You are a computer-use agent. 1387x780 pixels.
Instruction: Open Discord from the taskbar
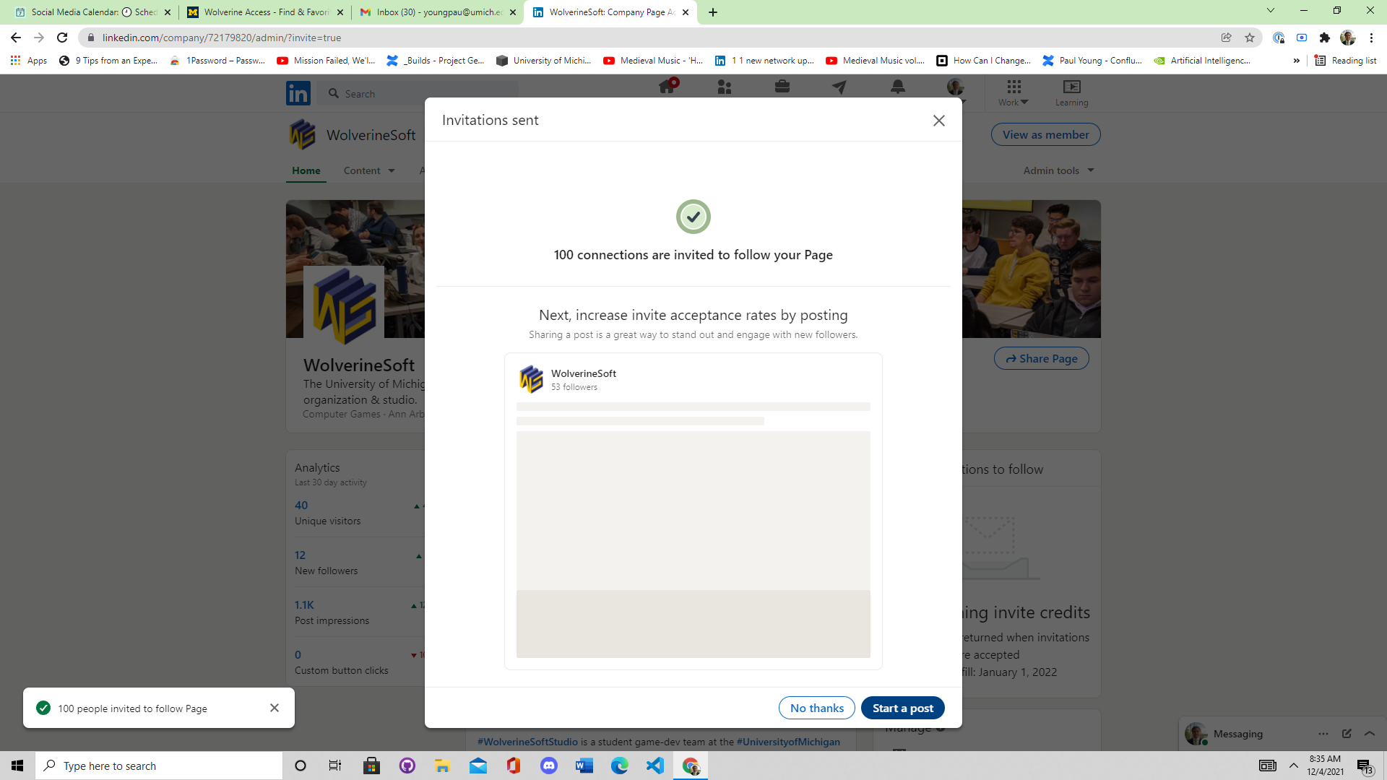[x=549, y=766]
